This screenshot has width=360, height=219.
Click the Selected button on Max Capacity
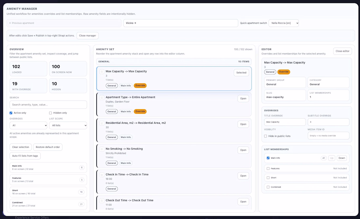241,73
